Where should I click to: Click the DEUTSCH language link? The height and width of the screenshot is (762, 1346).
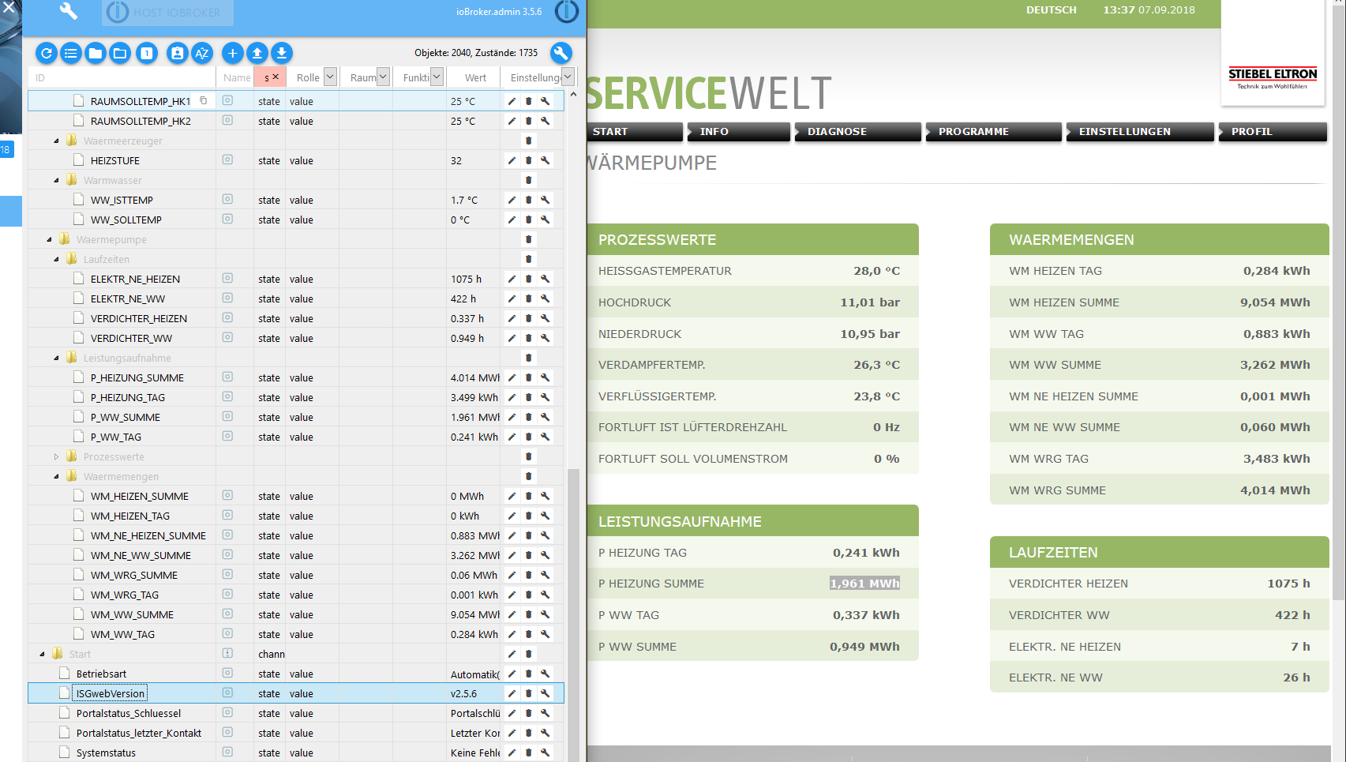tap(1051, 10)
